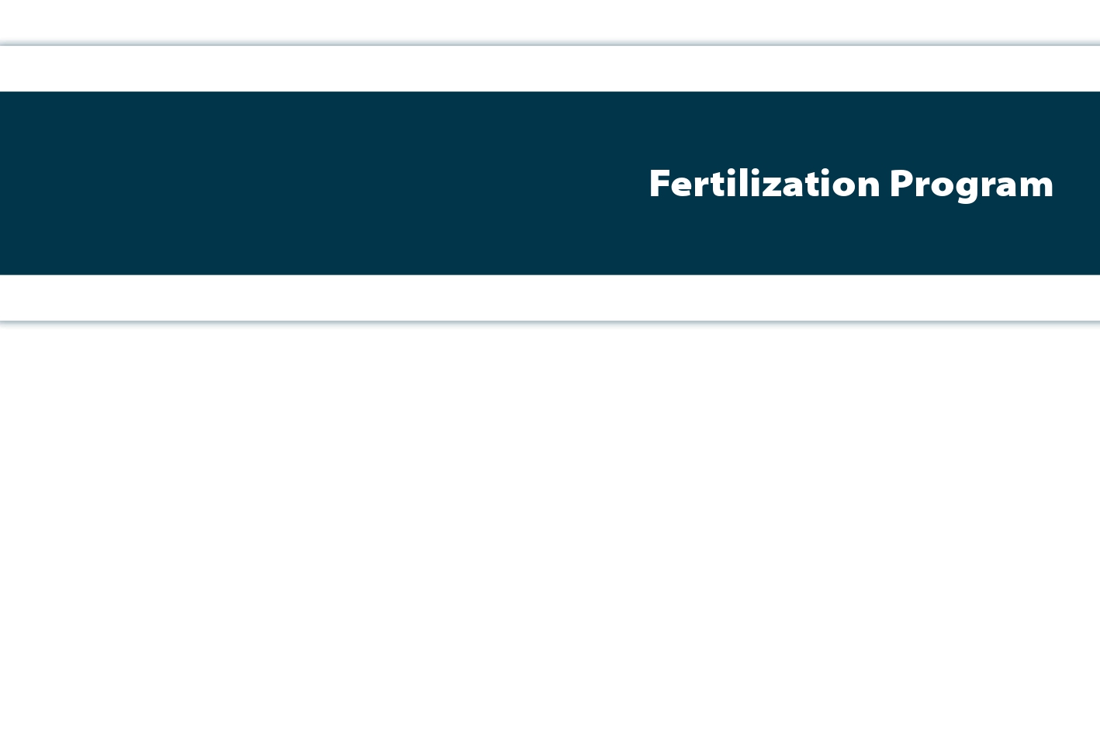Image resolution: width=1100 pixels, height=756 pixels.
Task: Click the white strip beneath the navy banner
Action: 543,298
